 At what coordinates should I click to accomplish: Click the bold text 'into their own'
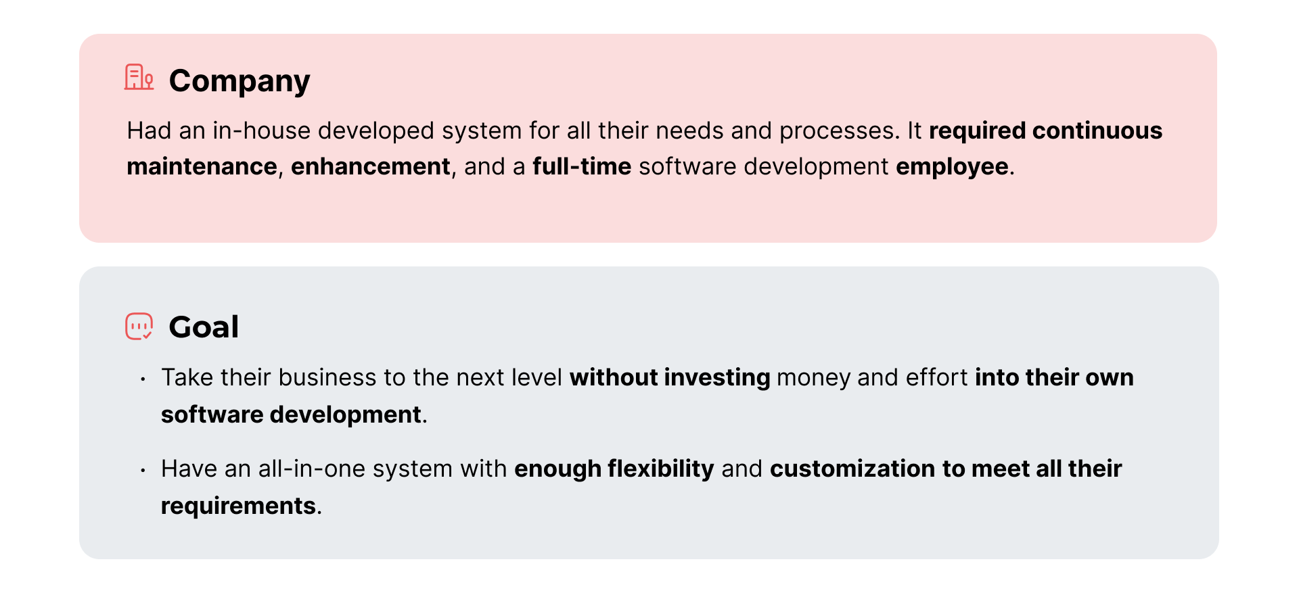(1054, 377)
